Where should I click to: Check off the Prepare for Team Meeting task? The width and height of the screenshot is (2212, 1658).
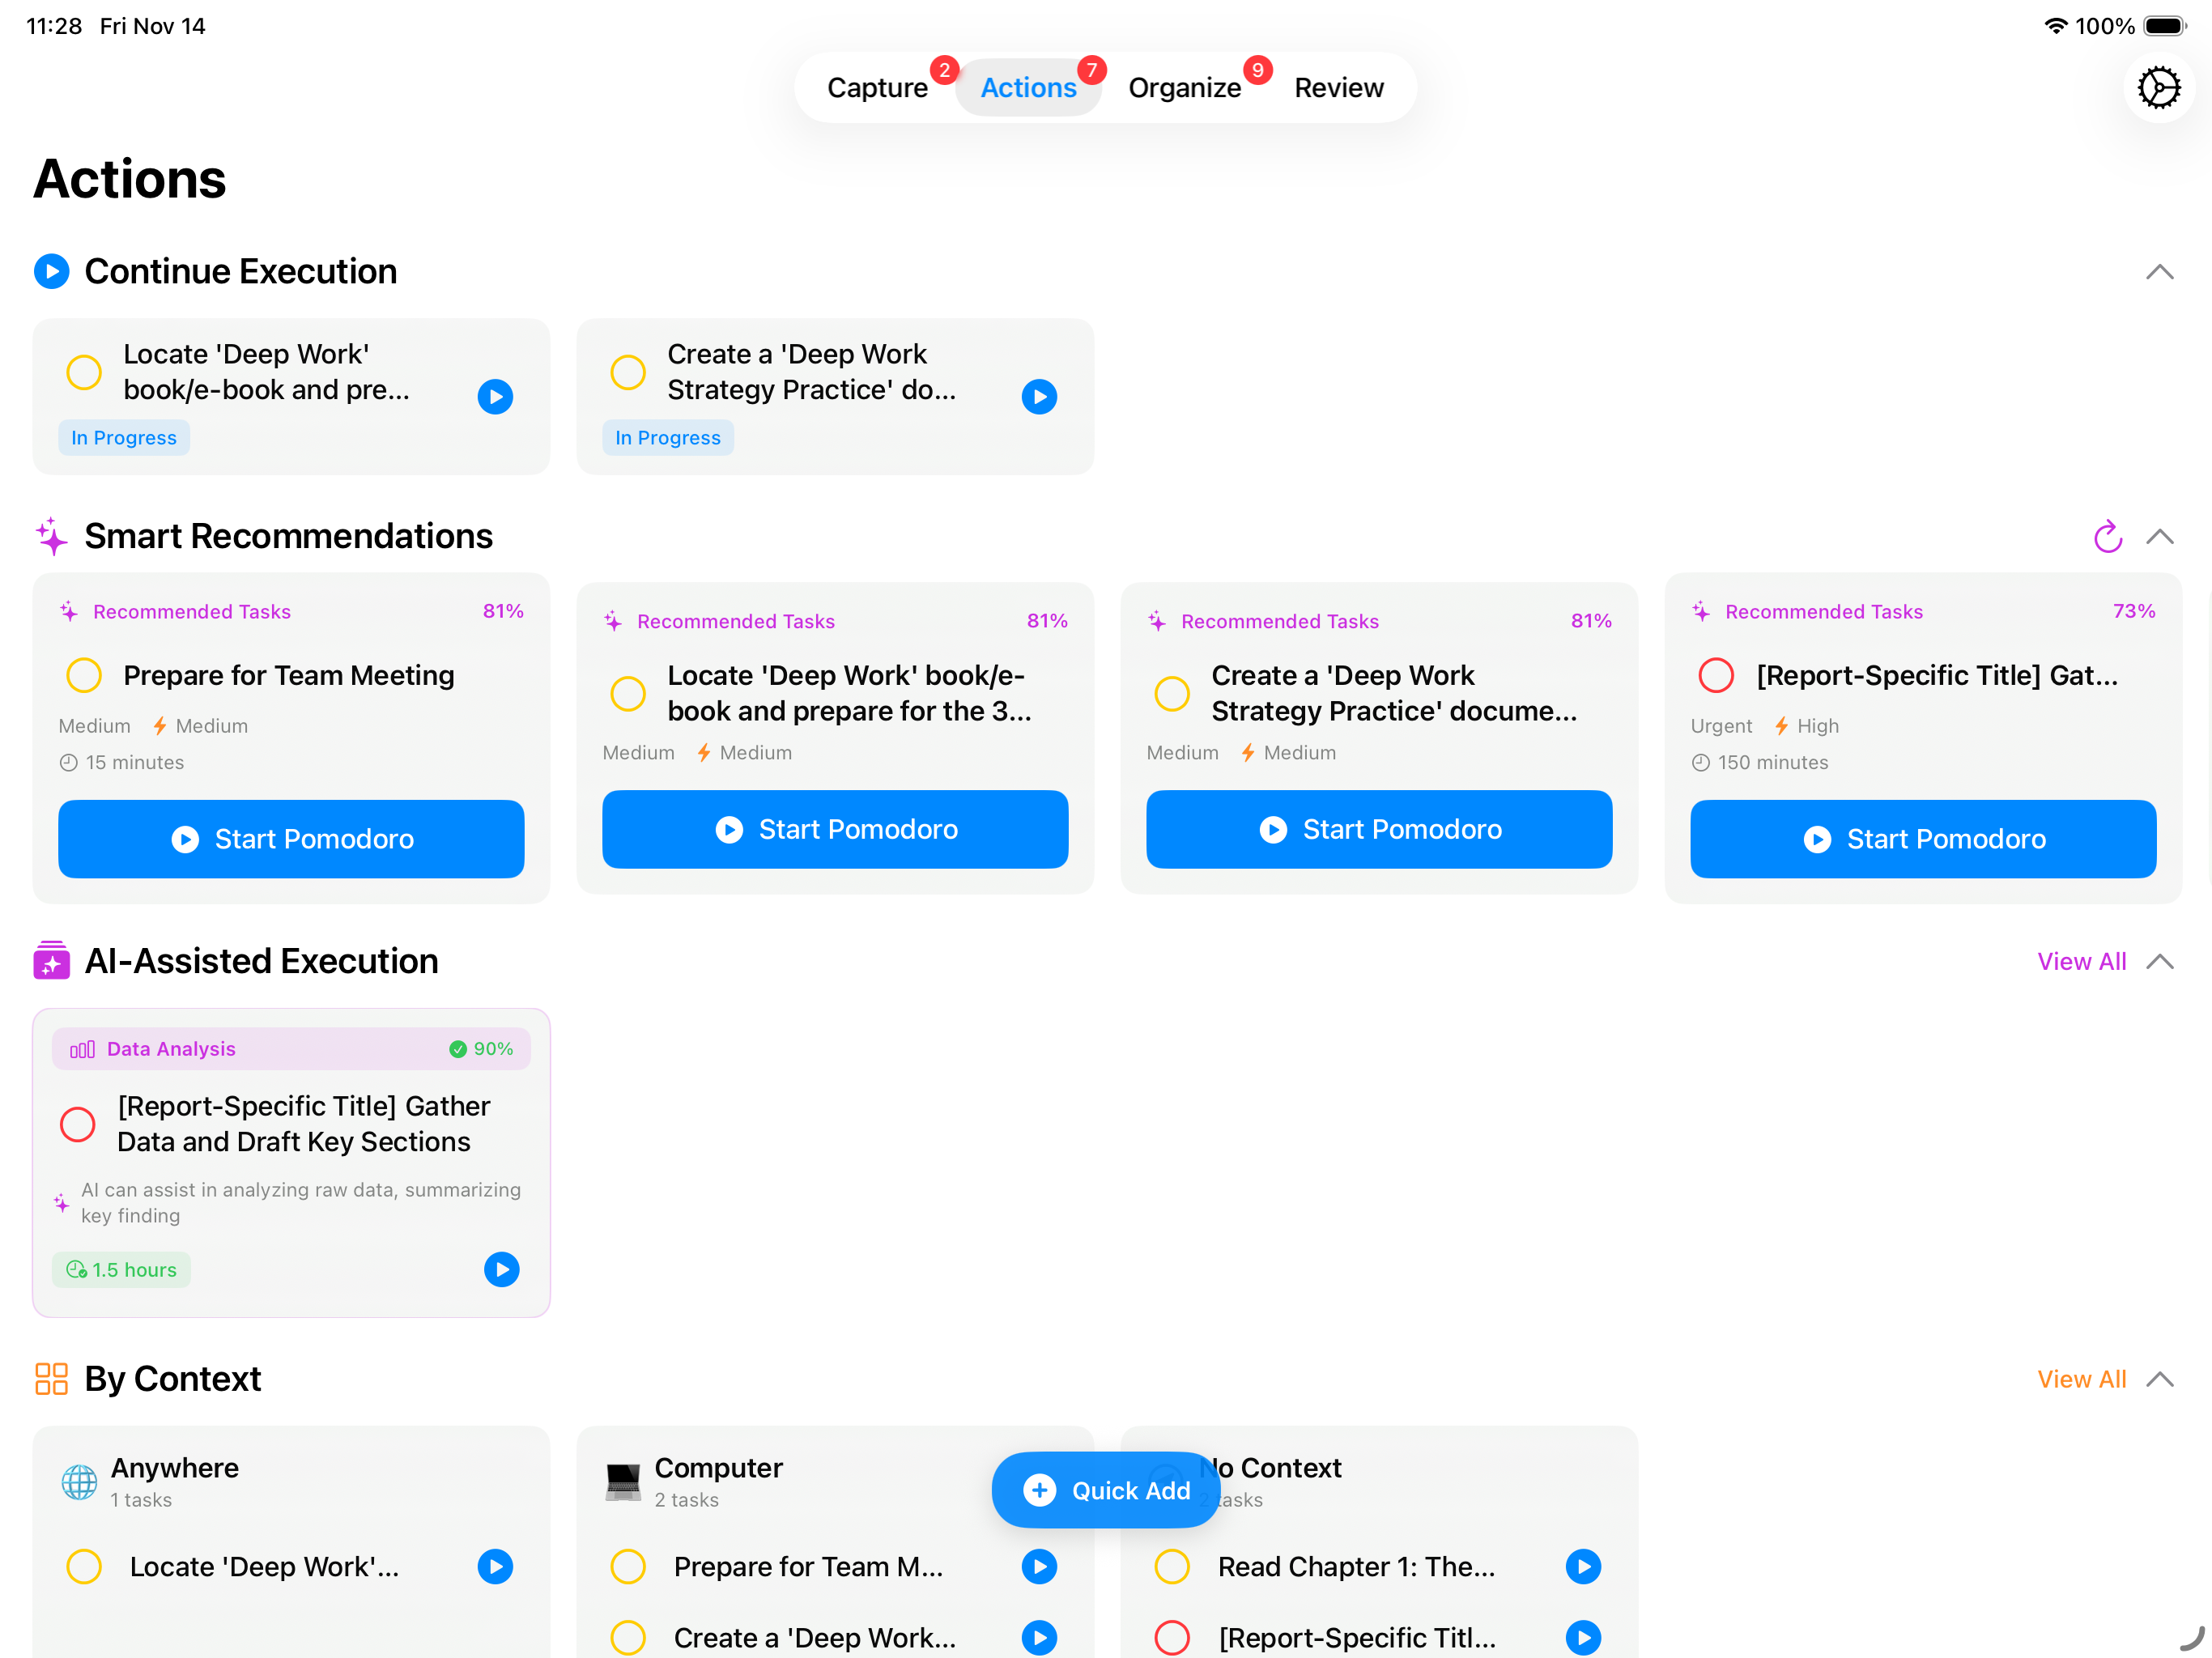pyautogui.click(x=84, y=675)
